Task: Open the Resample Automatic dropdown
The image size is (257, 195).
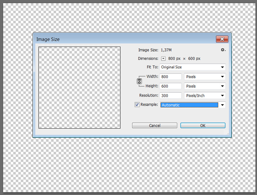Action: point(193,105)
